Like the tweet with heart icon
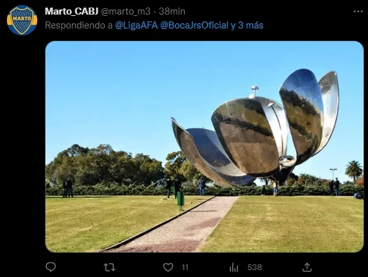This screenshot has width=368, height=277. 168,268
